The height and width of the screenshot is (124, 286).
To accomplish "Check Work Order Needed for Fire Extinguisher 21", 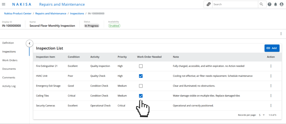I will pyautogui.click(x=141, y=66).
